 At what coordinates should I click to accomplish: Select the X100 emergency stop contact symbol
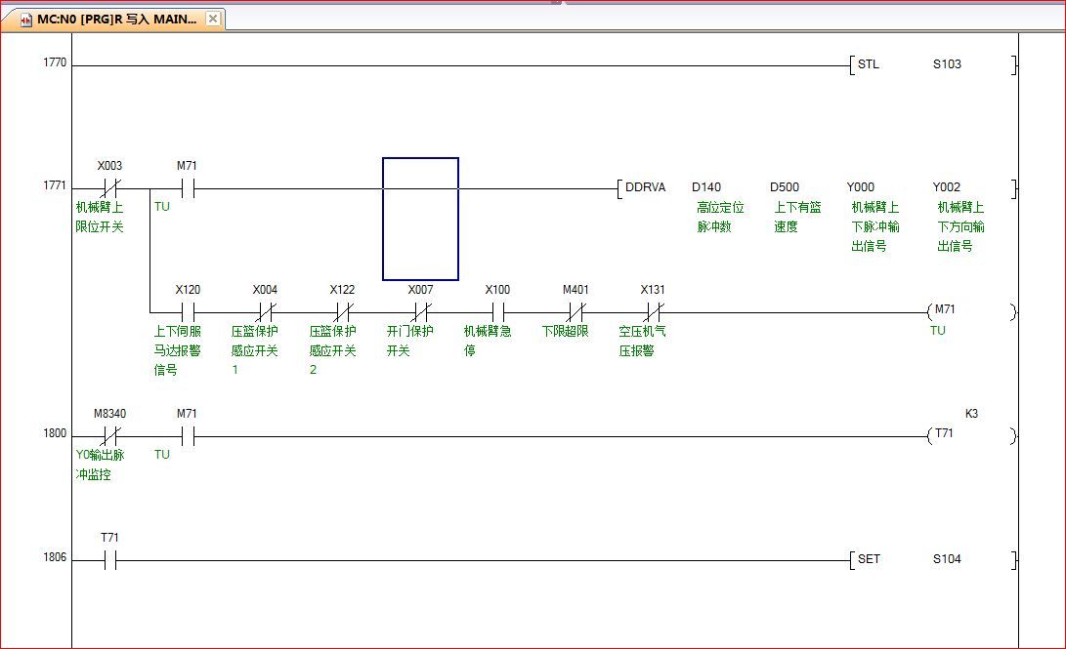point(497,312)
